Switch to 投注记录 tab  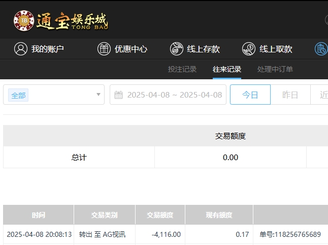coord(182,69)
